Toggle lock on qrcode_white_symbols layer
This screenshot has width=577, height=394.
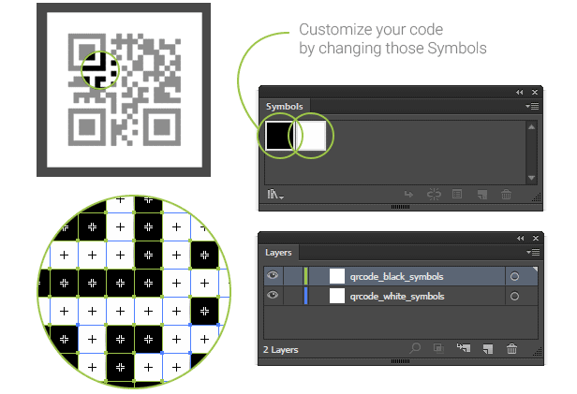(x=293, y=296)
